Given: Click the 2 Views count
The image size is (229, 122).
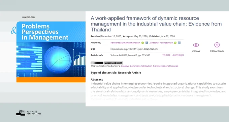Looking at the screenshot, I should click(196, 51).
